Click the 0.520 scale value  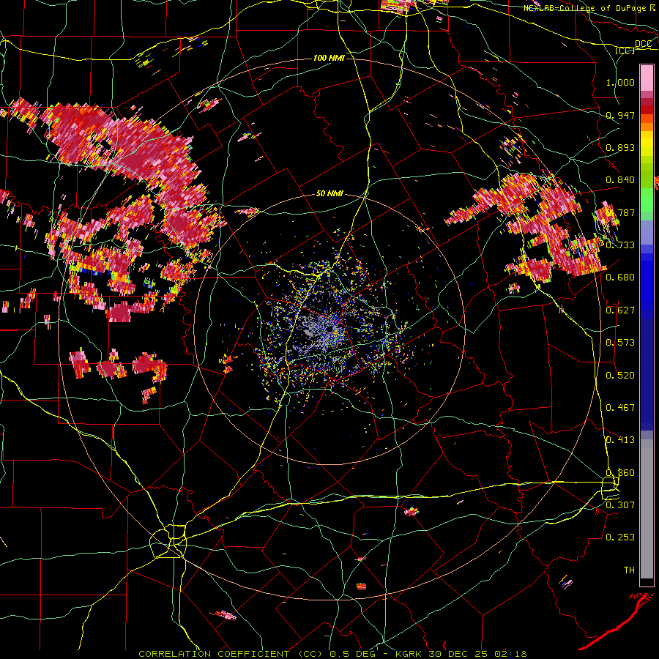620,375
